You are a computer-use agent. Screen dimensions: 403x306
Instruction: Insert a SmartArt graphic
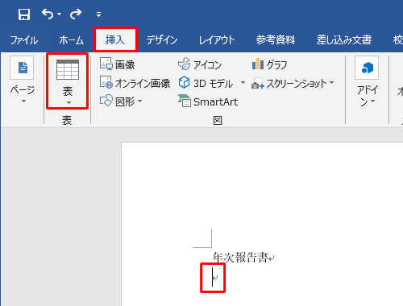(208, 101)
